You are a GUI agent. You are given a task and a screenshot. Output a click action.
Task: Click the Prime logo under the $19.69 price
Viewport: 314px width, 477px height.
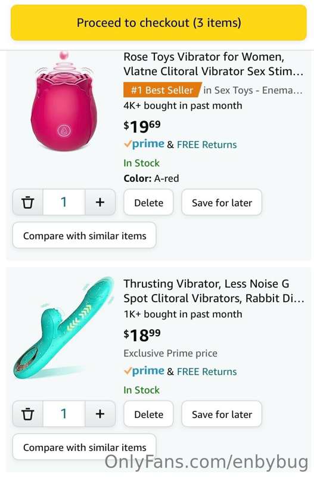(x=144, y=144)
